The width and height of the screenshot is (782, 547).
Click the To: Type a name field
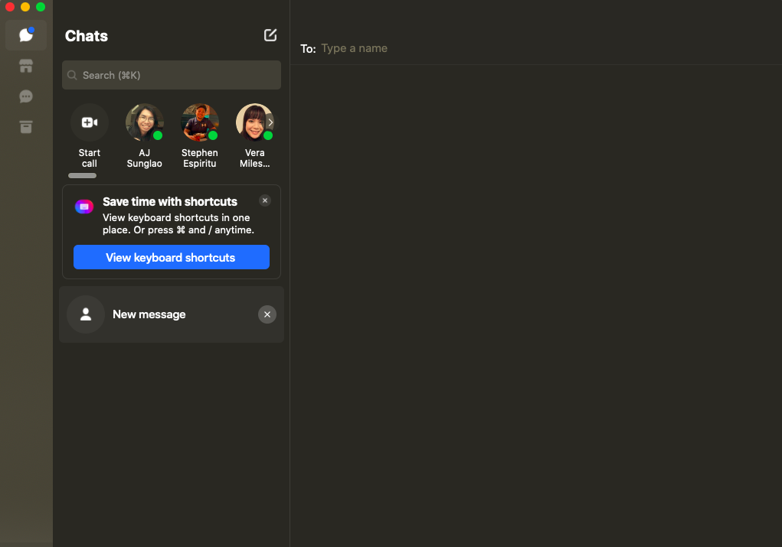(x=536, y=48)
